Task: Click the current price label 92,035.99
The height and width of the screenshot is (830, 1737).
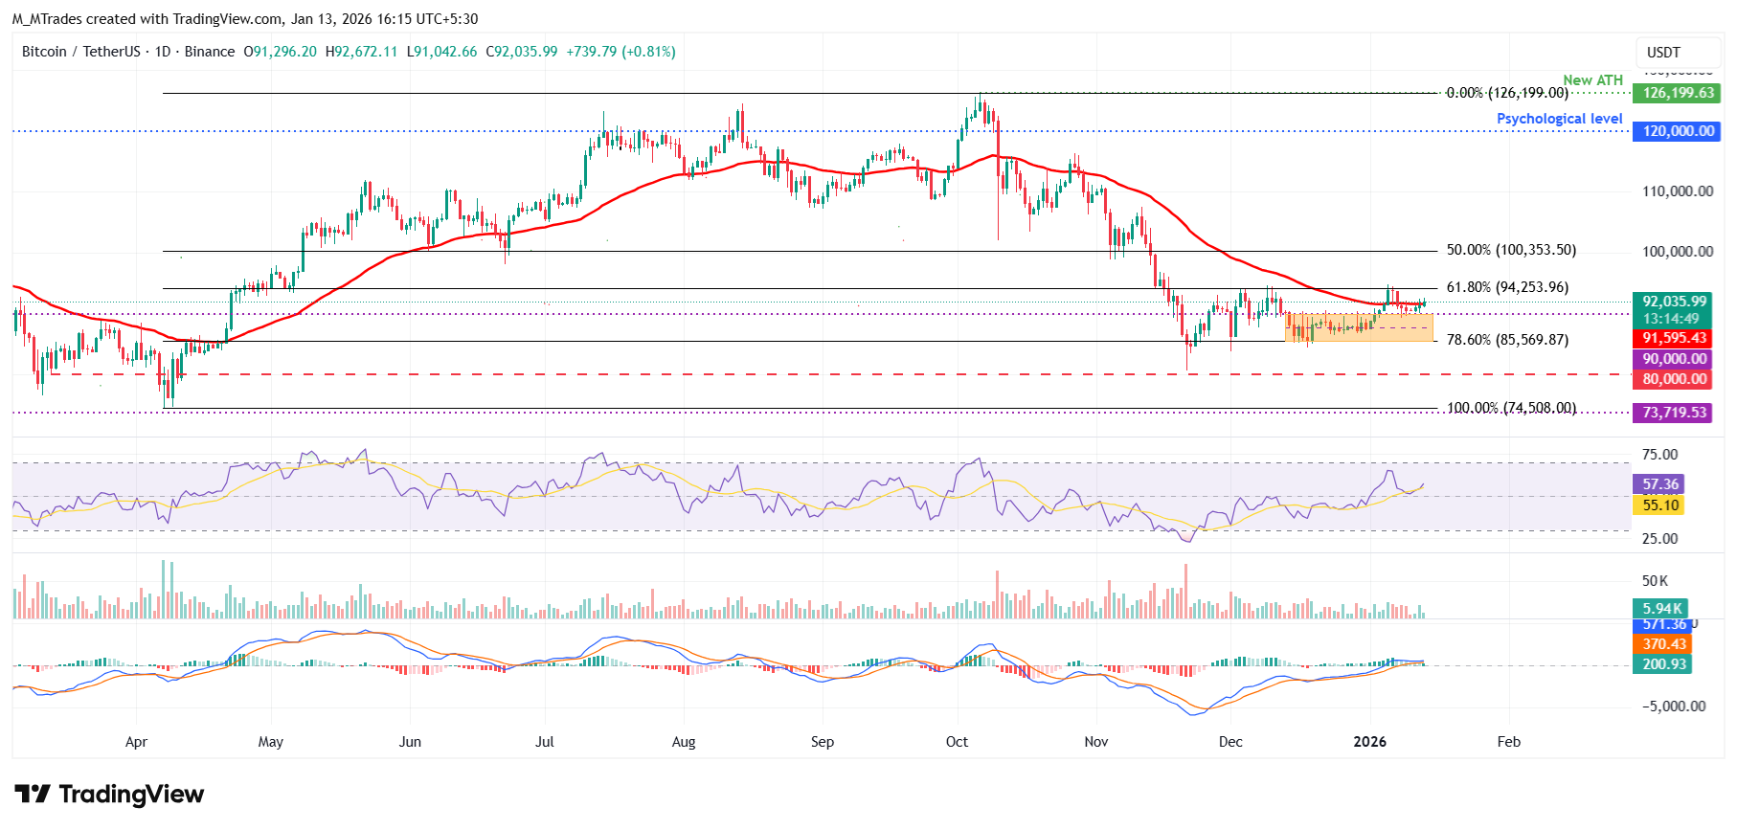Action: click(1674, 302)
